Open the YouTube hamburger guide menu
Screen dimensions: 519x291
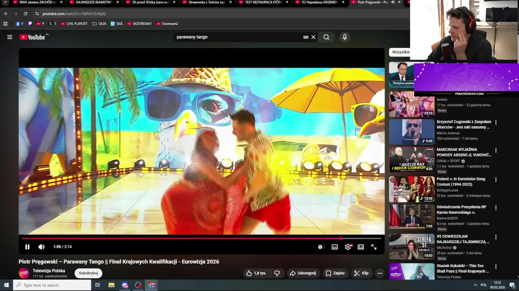[10, 37]
